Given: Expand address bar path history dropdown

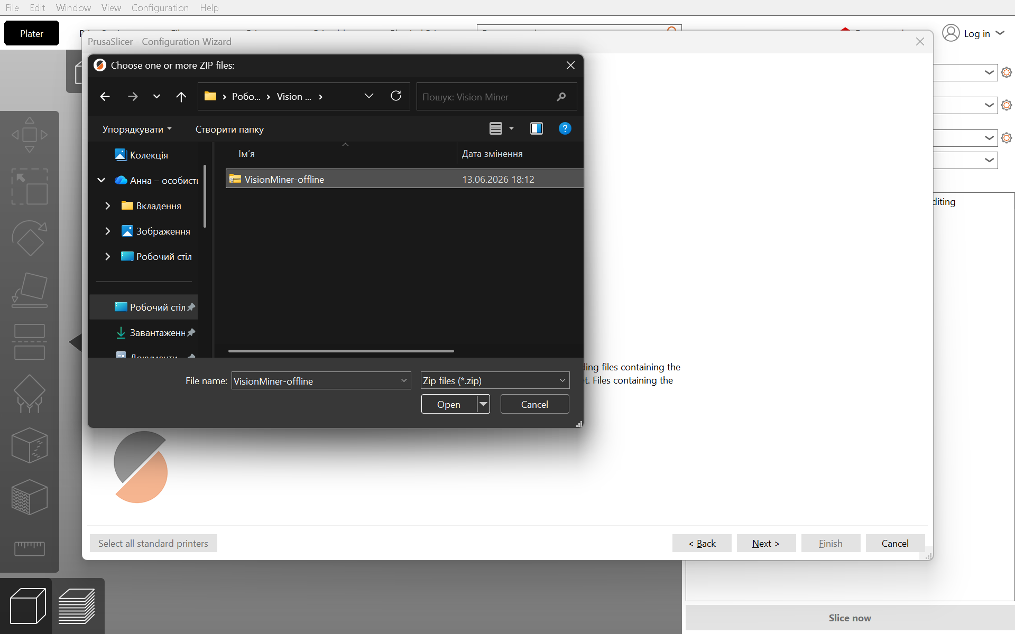Looking at the screenshot, I should 369,96.
